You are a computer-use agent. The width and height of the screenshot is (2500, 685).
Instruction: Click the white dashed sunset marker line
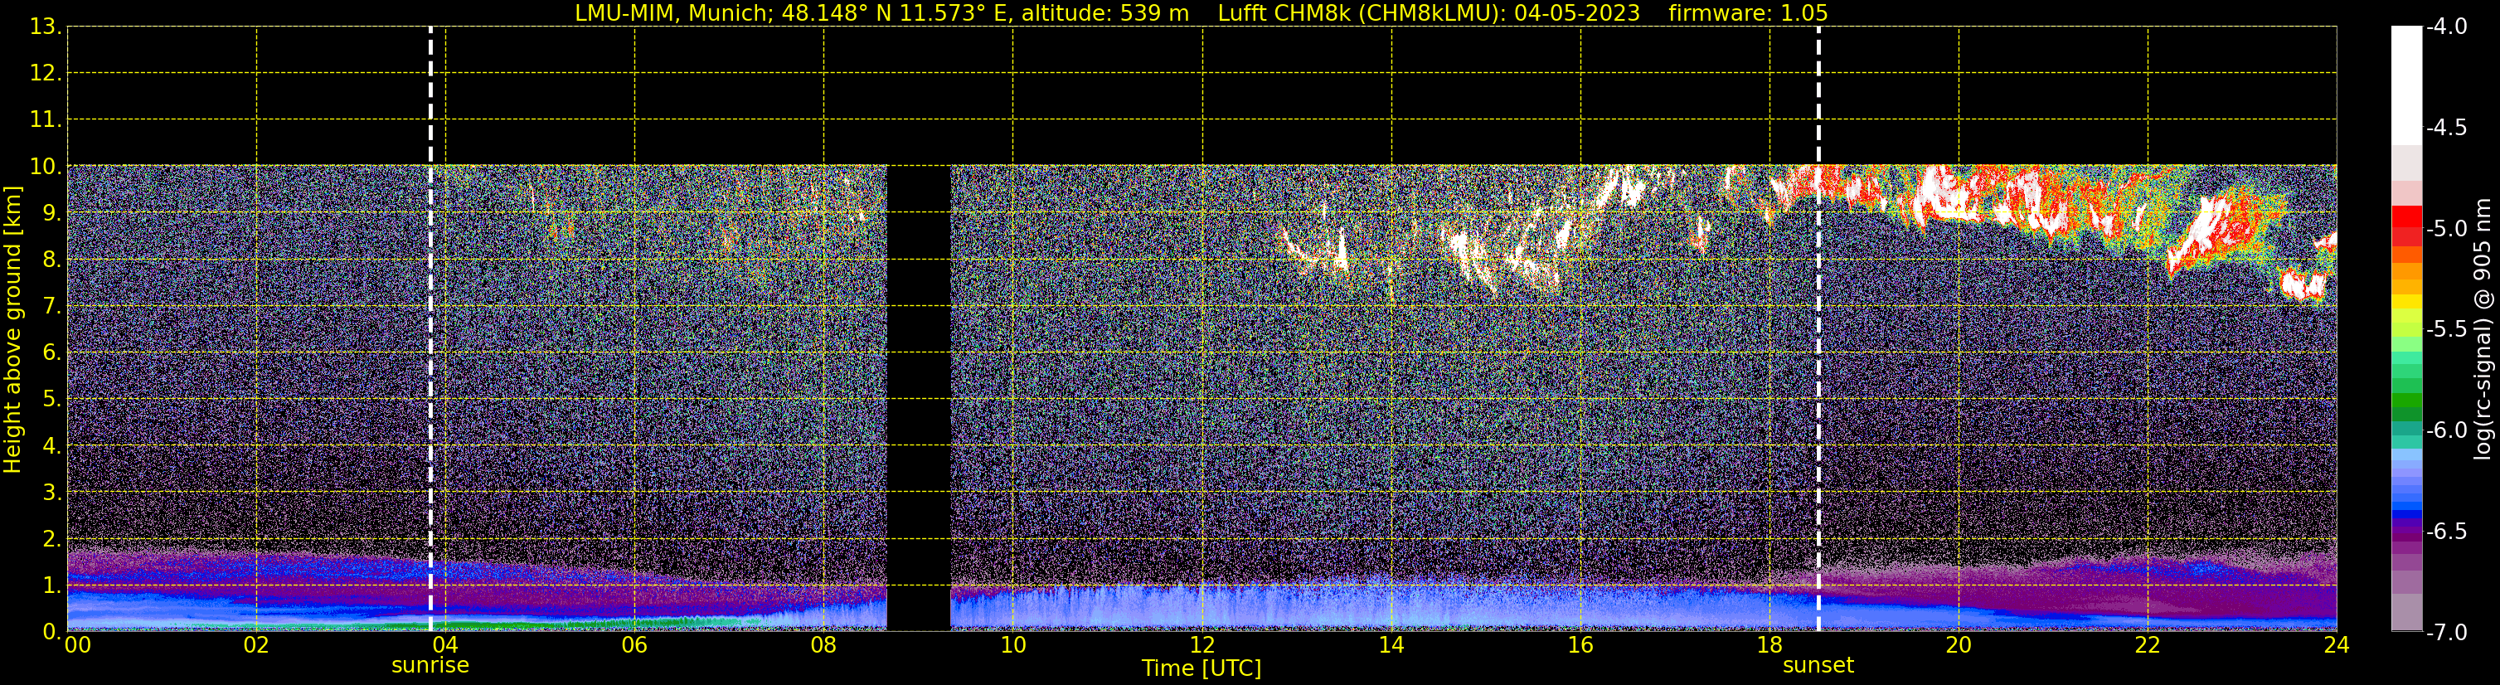(1818, 328)
